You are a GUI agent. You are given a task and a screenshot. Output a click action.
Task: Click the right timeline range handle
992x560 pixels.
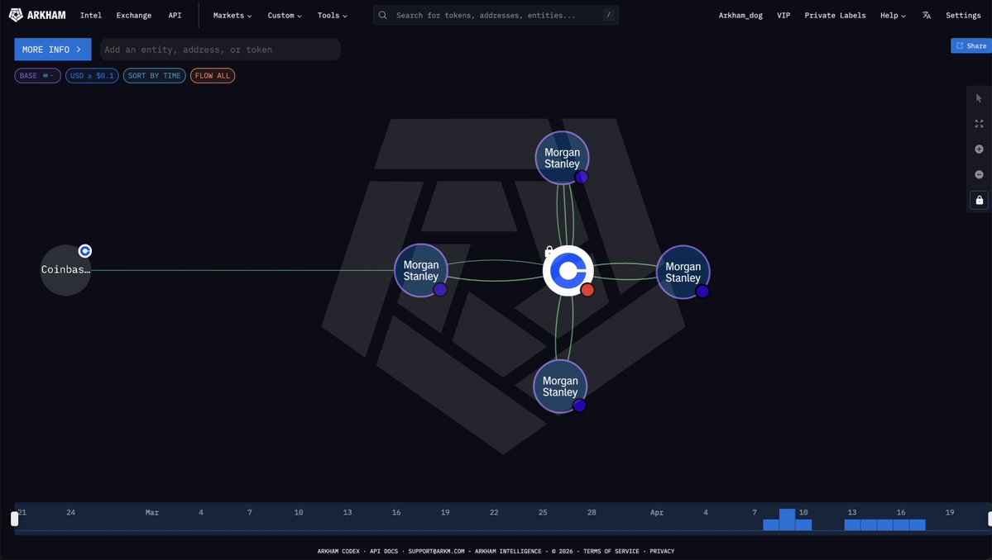tap(990, 519)
